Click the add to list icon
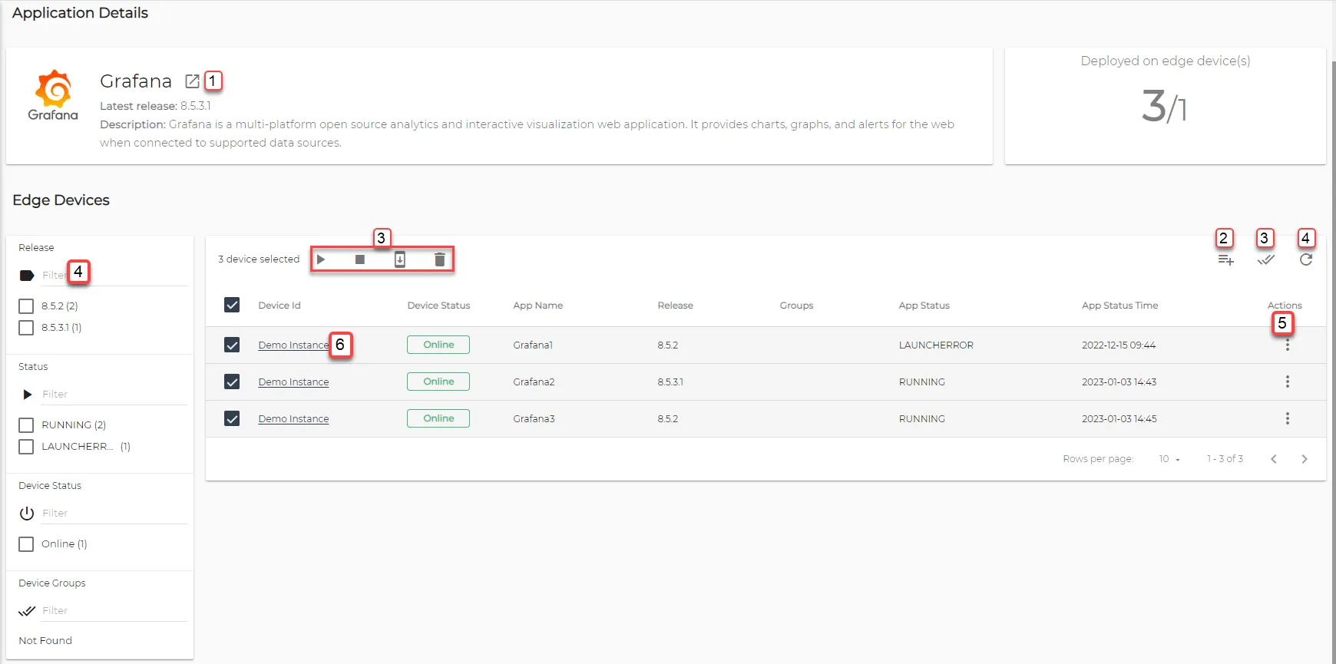Viewport: 1336px width, 664px height. (x=1225, y=260)
